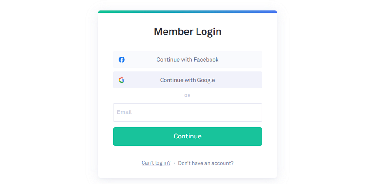381x189 pixels.
Task: Click the gradient bar atop the login card
Action: pos(187,11)
